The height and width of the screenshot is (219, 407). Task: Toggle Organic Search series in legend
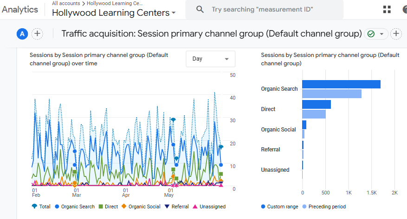74,206
